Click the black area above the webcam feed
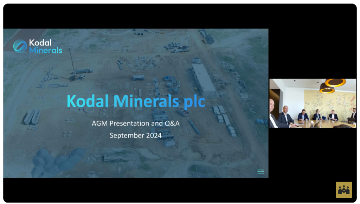This screenshot has width=360, height=204. coord(313,53)
